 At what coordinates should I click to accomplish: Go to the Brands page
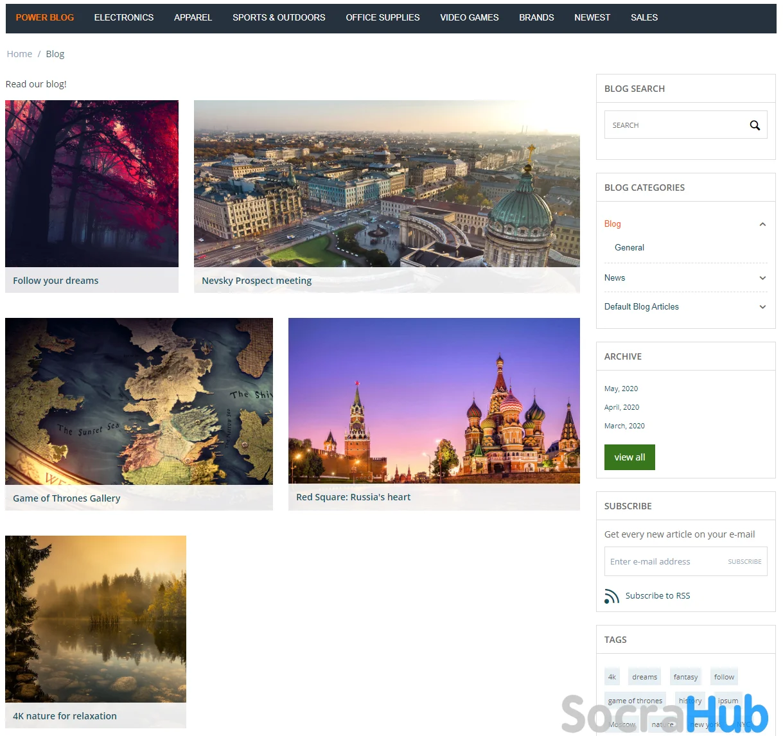click(x=536, y=17)
